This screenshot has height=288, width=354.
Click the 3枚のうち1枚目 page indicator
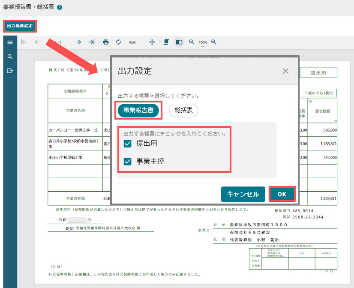pos(318,93)
